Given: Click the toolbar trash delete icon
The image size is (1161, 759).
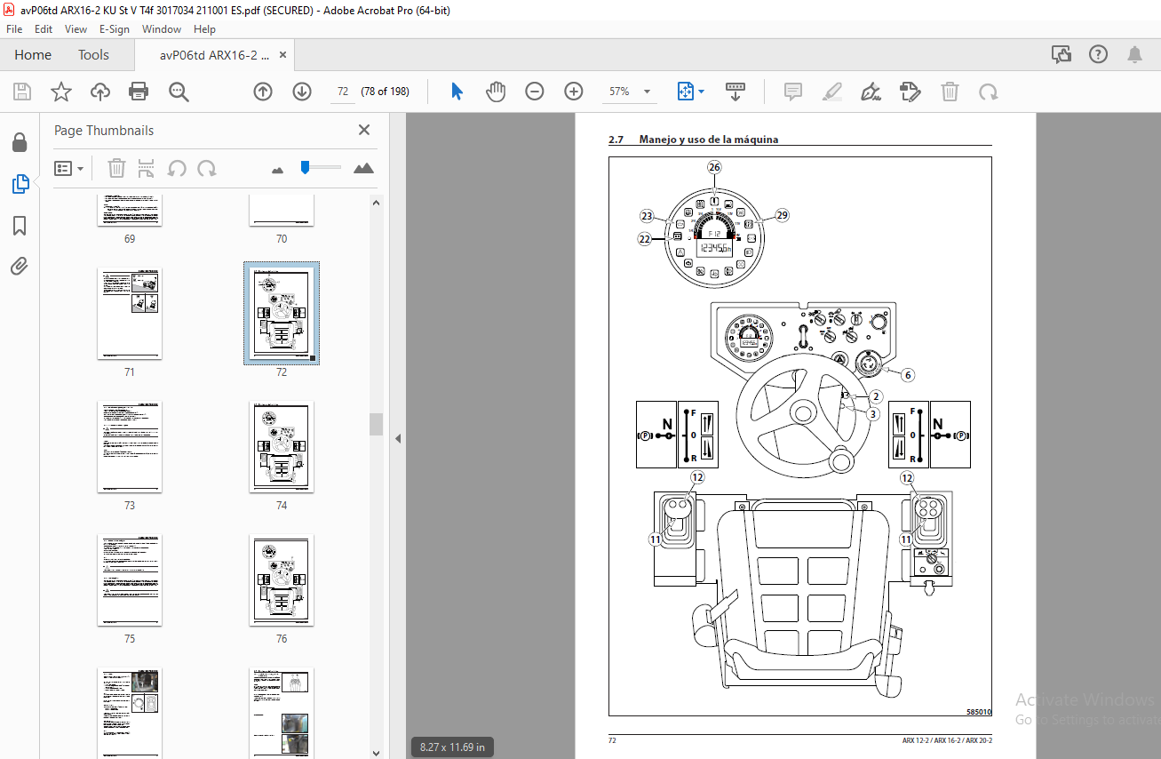Looking at the screenshot, I should (x=950, y=92).
